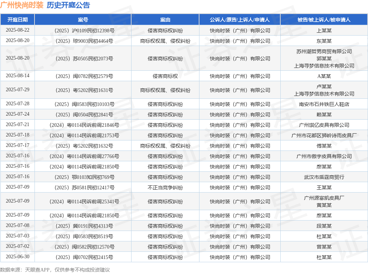Click date 2025-07-29

click(x=18, y=89)
